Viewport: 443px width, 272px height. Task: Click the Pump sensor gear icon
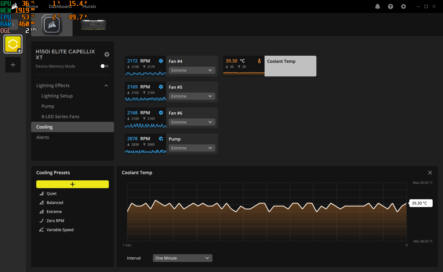(161, 139)
